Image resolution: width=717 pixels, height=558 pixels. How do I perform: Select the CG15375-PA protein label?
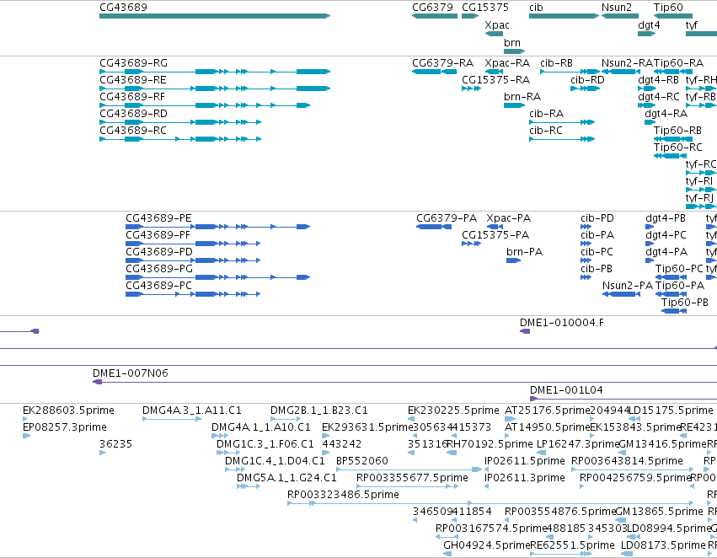pos(495,235)
